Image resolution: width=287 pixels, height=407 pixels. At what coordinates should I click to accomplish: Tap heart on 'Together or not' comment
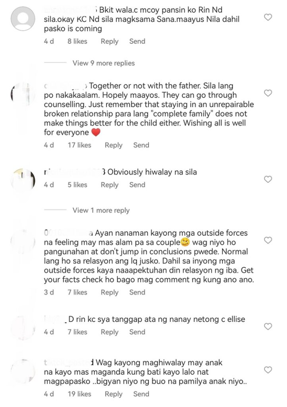click(x=268, y=93)
